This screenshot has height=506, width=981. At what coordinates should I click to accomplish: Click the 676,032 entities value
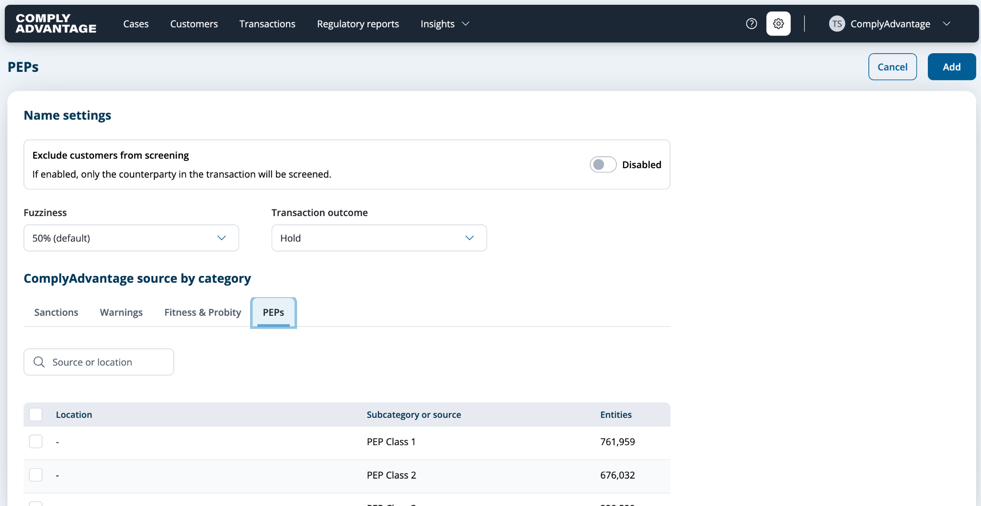click(617, 475)
